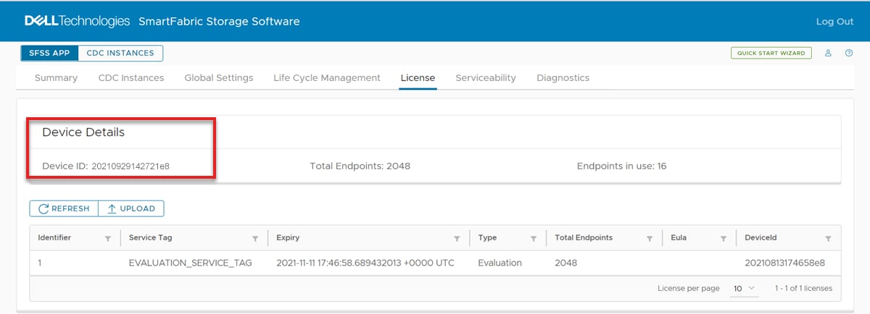Viewport: 870px width, 314px height.
Task: Click the Identifier cell with value 1
Action: [41, 263]
